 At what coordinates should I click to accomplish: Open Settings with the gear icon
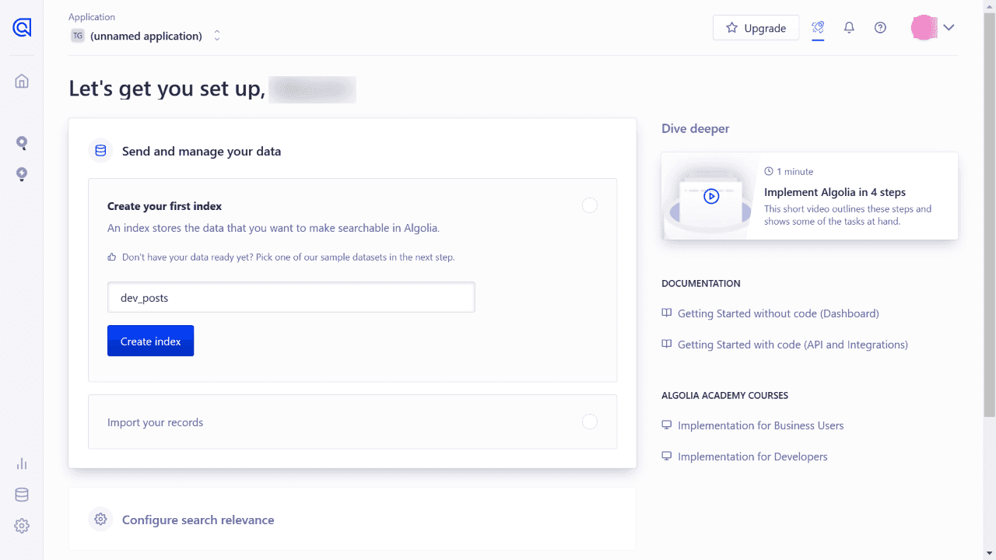tap(21, 526)
